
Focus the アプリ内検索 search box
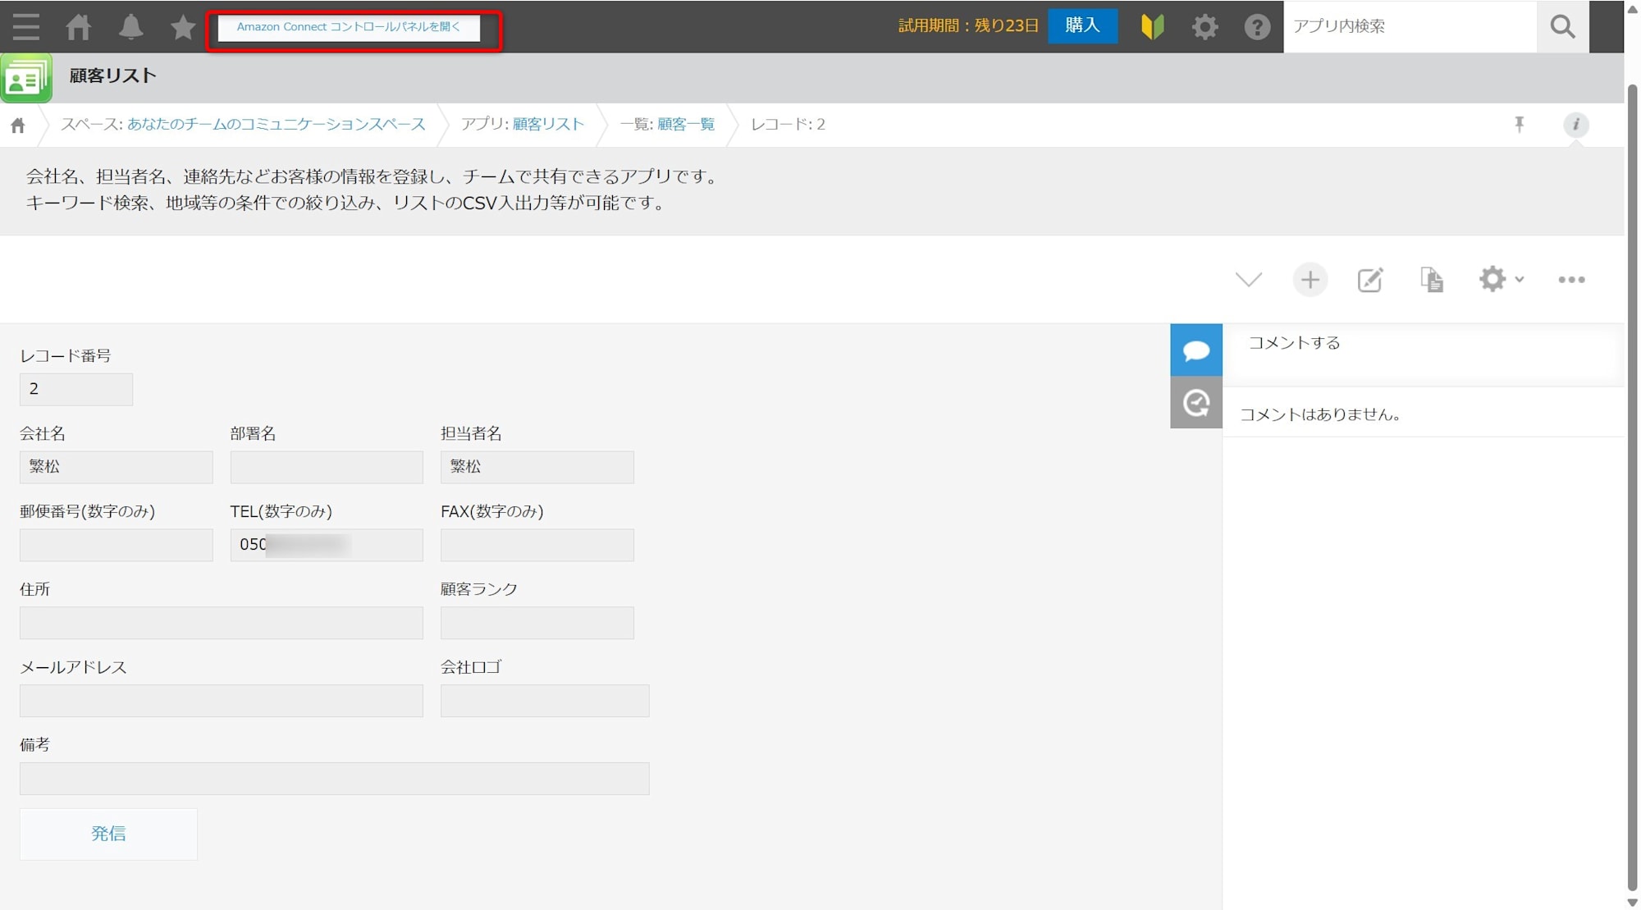(x=1410, y=26)
